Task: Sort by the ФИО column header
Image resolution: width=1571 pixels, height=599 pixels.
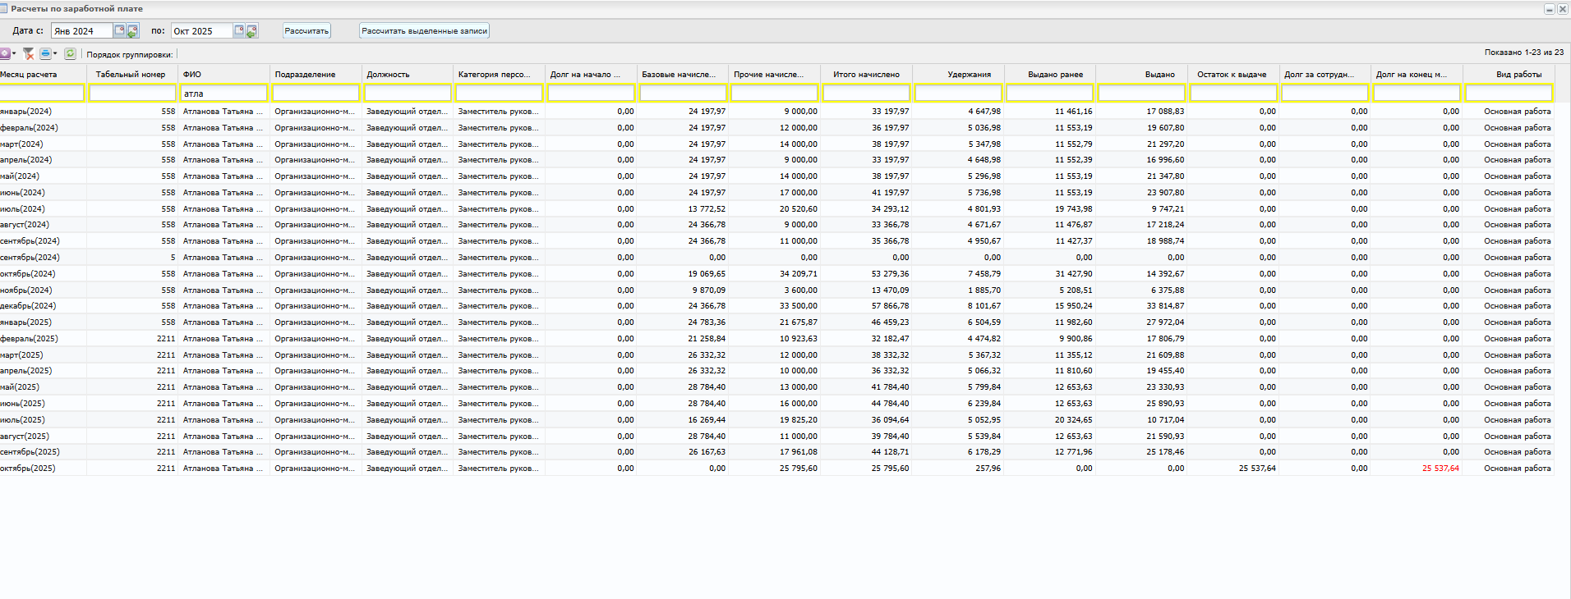Action: coord(224,75)
